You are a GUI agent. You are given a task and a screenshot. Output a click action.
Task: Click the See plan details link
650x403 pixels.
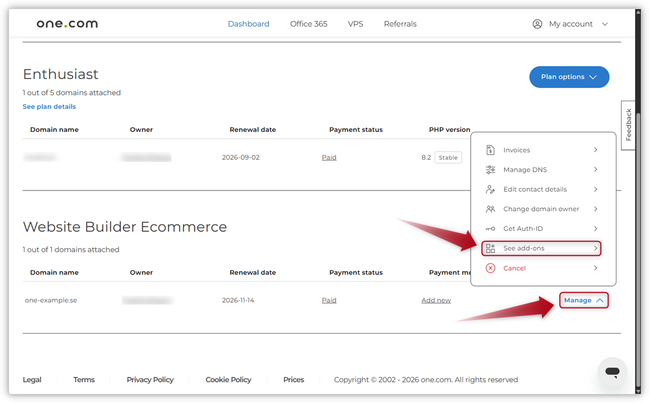[x=49, y=106]
